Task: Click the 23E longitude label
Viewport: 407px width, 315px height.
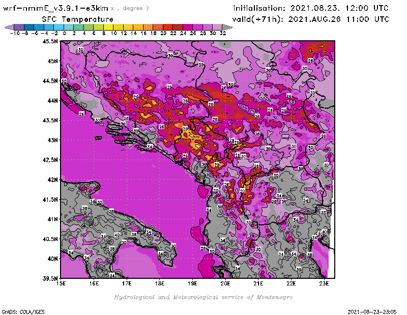Action: coord(324,283)
